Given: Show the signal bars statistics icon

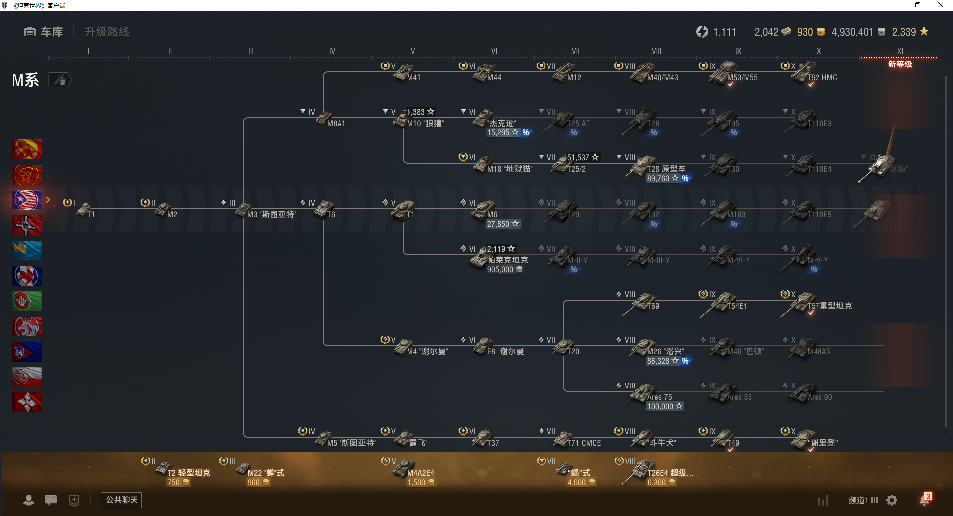Looking at the screenshot, I should 823,500.
